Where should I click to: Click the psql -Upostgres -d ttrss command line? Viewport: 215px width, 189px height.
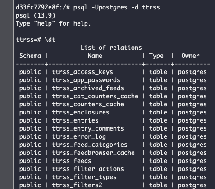coord(117,7)
